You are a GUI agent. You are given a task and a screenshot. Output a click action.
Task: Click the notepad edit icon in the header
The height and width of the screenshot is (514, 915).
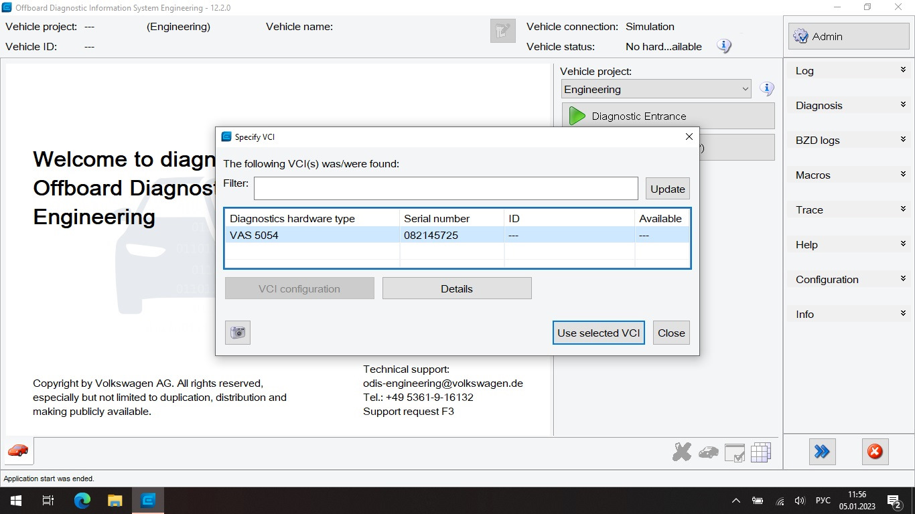502,31
